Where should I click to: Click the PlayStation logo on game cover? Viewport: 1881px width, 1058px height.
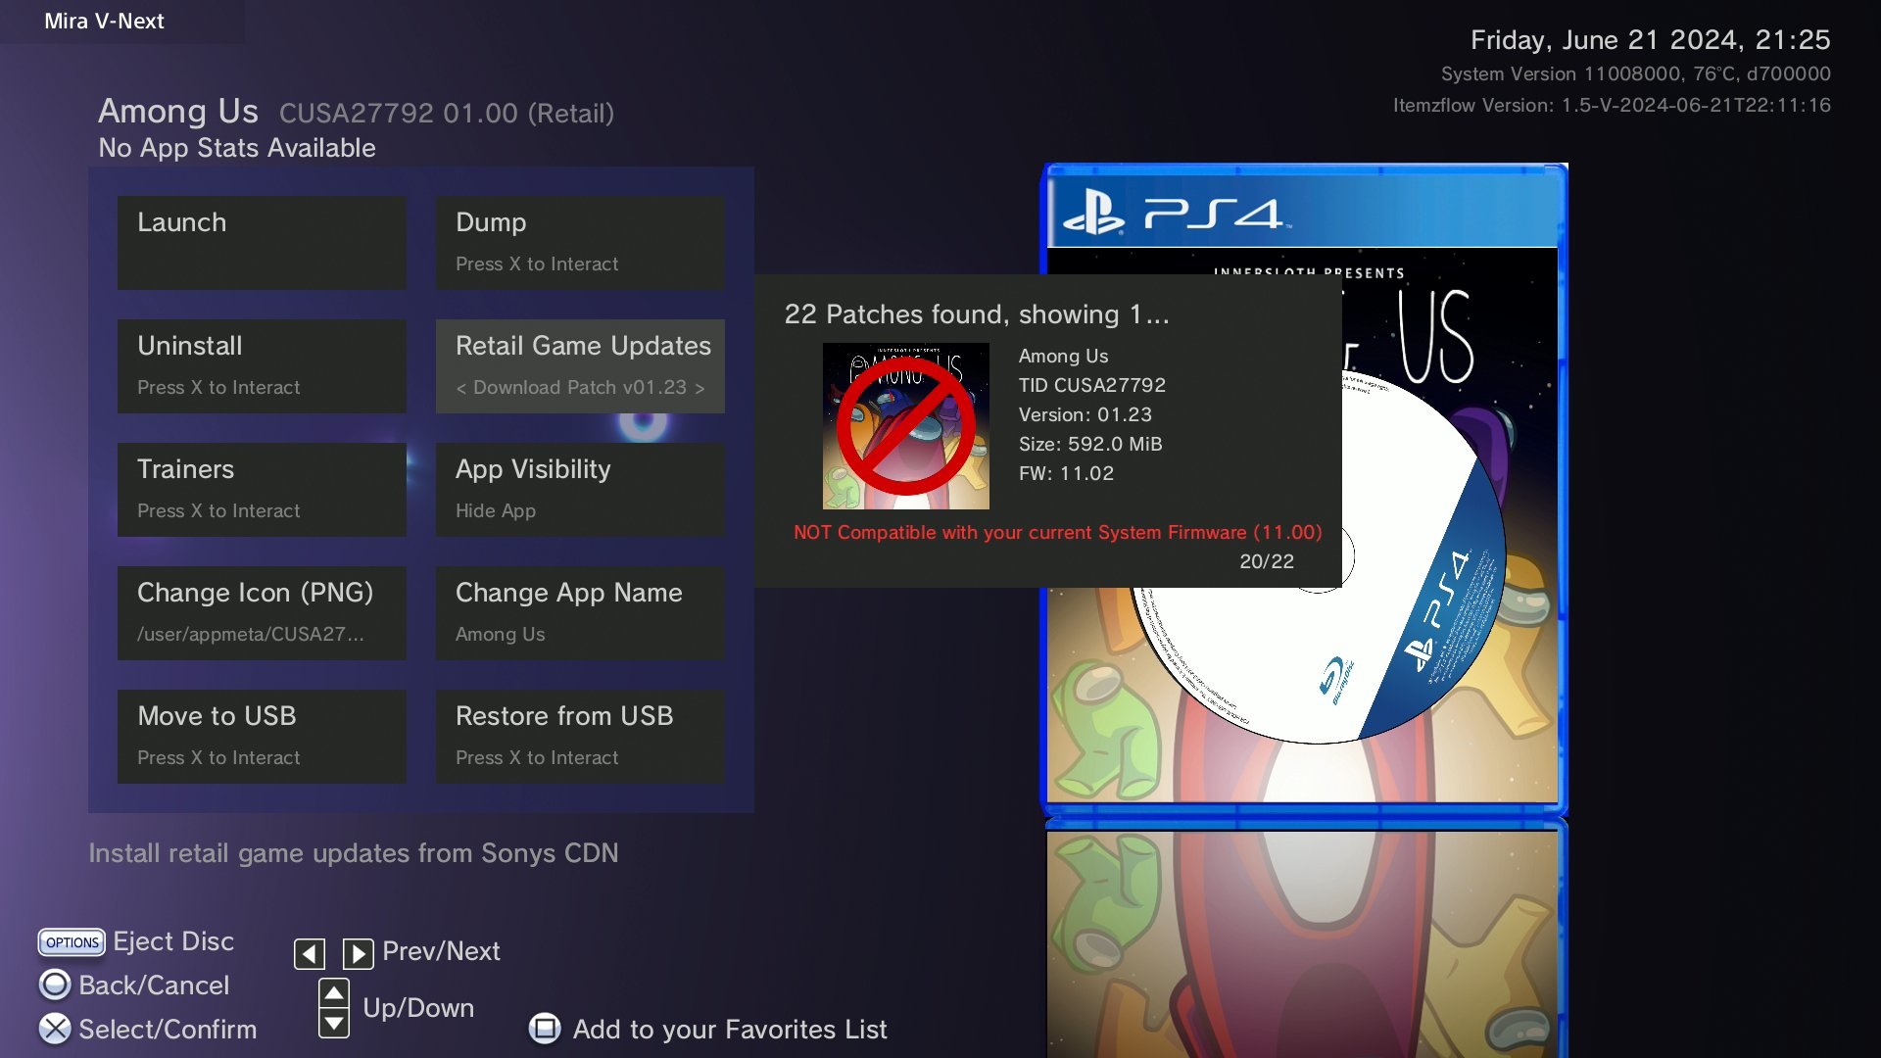[x=1094, y=212]
